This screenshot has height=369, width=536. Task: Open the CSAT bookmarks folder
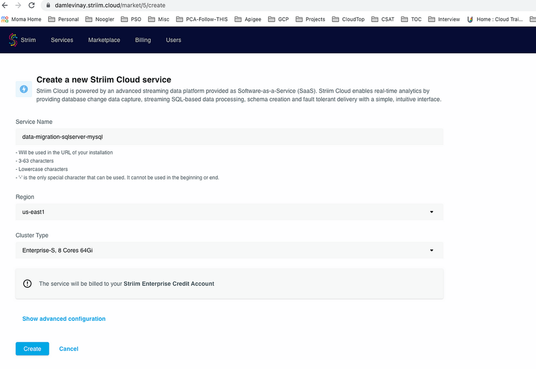(383, 19)
